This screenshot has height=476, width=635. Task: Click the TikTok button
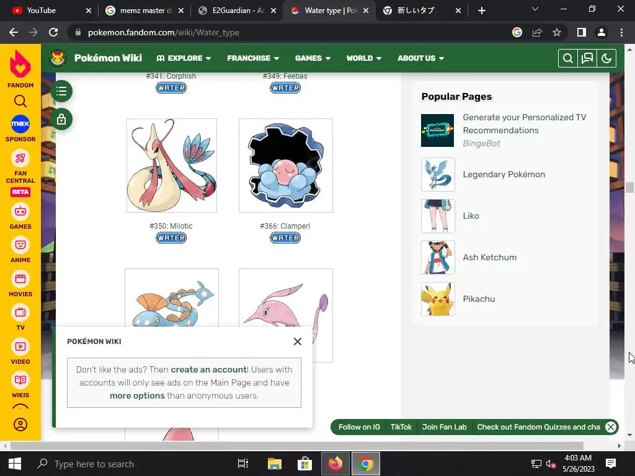pos(401,427)
